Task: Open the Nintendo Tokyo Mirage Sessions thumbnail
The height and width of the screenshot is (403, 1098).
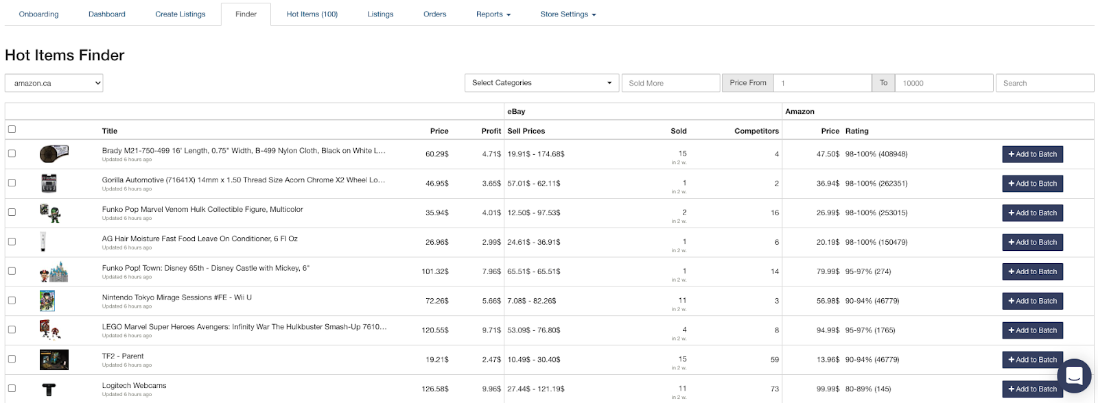Action: point(47,301)
